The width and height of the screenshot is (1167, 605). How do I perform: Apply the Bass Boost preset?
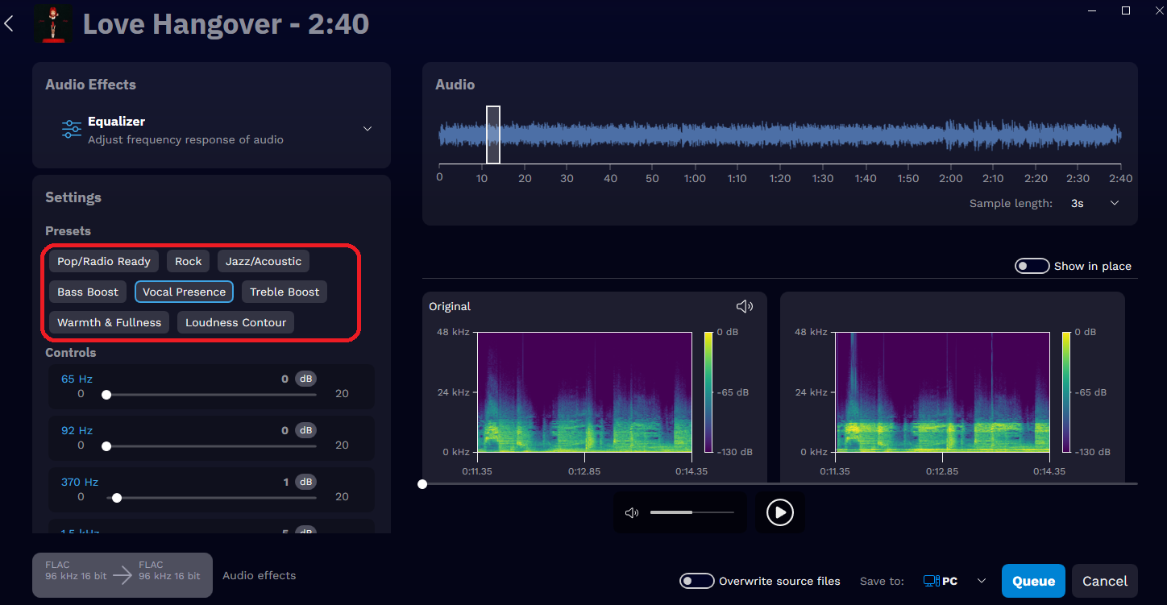87,291
